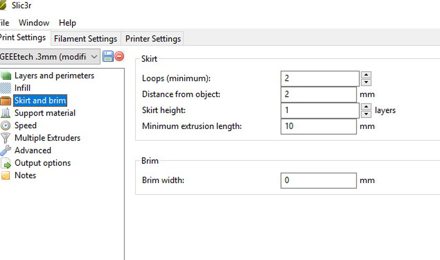The image size is (440, 260).
Task: Switch to the Filament Settings tab
Action: (x=86, y=39)
